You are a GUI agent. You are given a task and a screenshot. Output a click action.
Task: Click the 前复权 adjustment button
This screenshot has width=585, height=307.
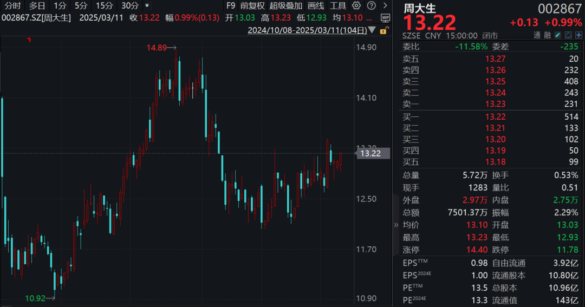pos(252,5)
